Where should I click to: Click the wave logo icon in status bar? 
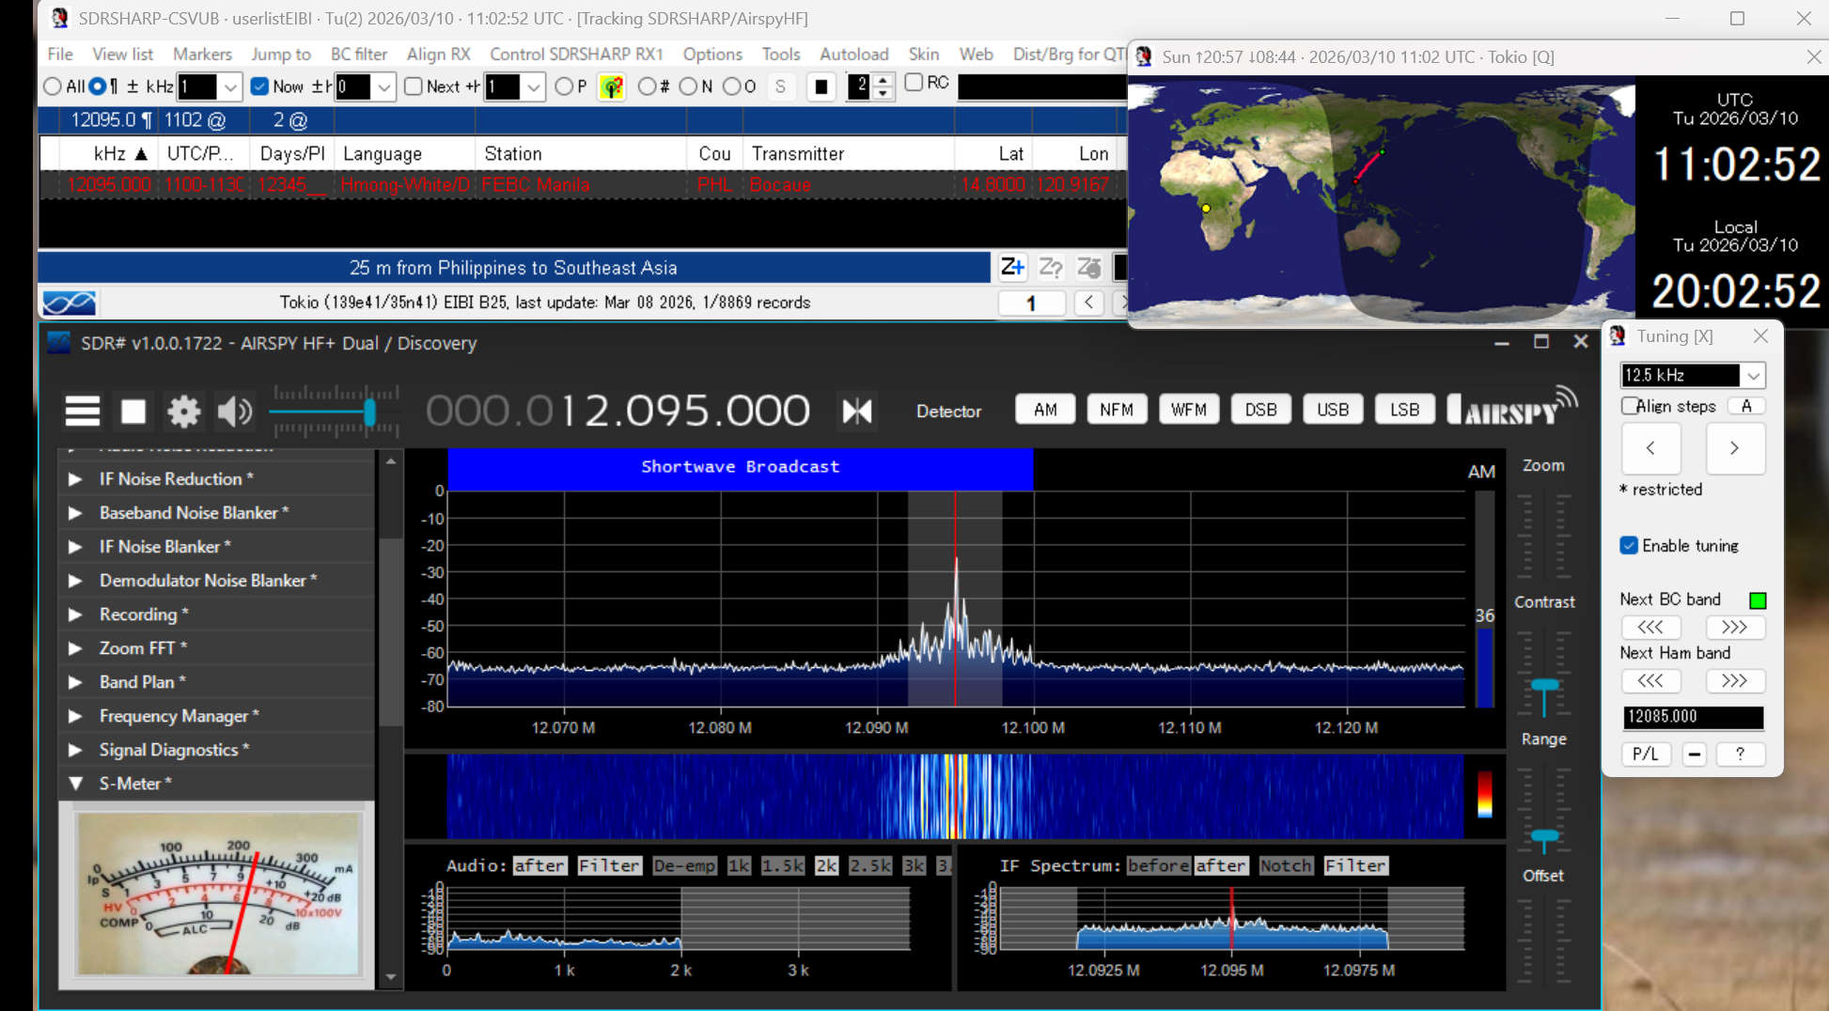tap(69, 303)
